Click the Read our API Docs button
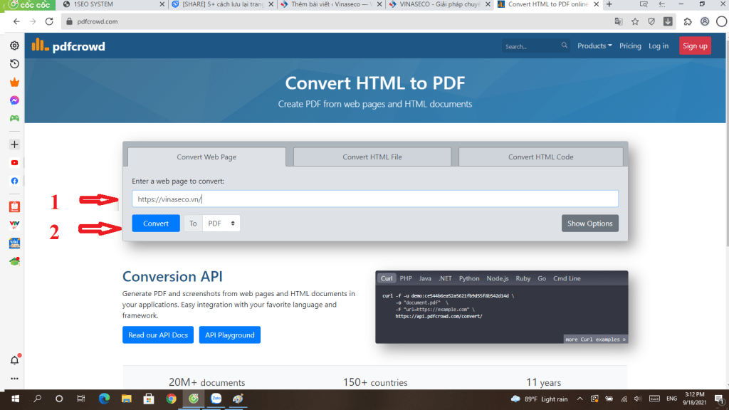This screenshot has height=410, width=729. 157,335
